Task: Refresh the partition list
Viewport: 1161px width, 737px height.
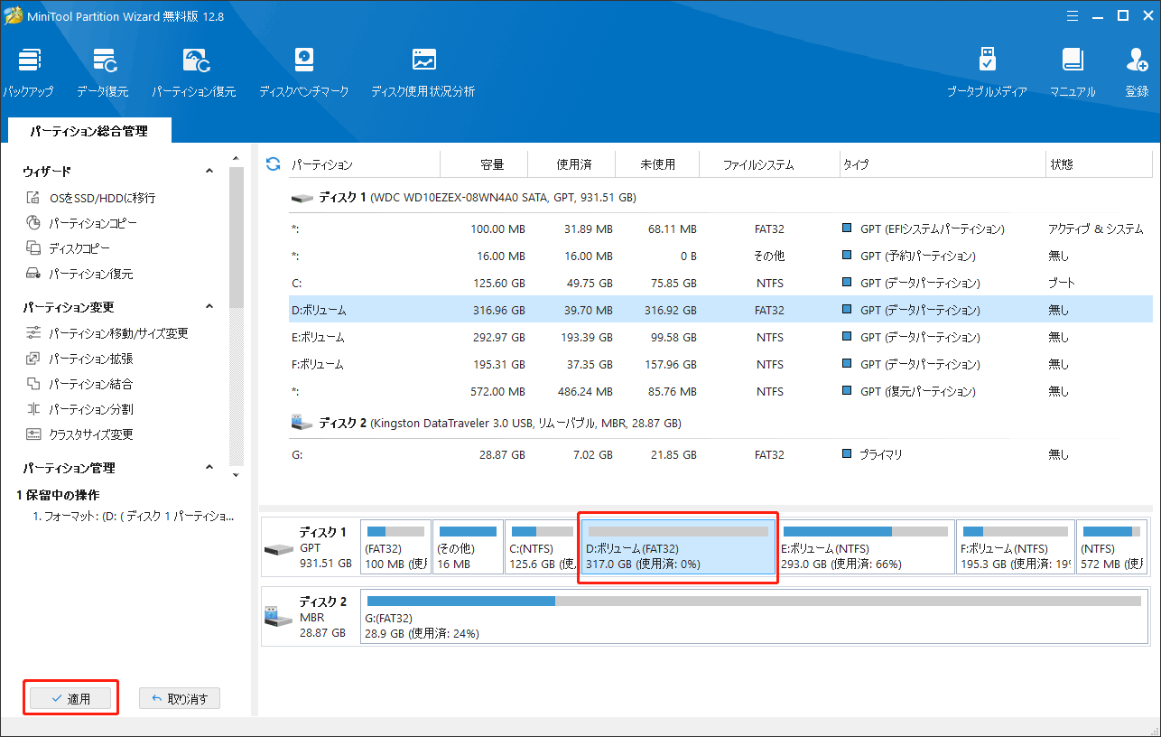Action: [x=272, y=163]
